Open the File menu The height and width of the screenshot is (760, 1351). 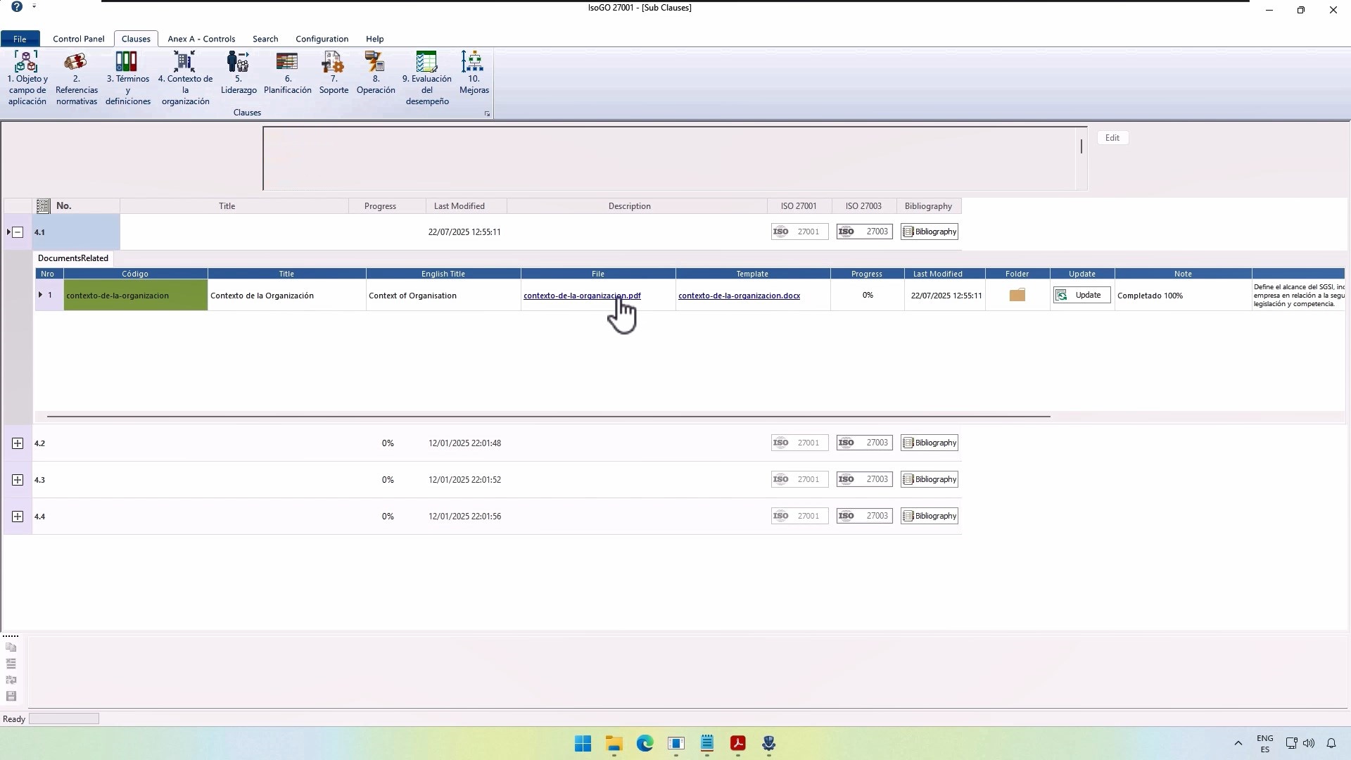(20, 39)
